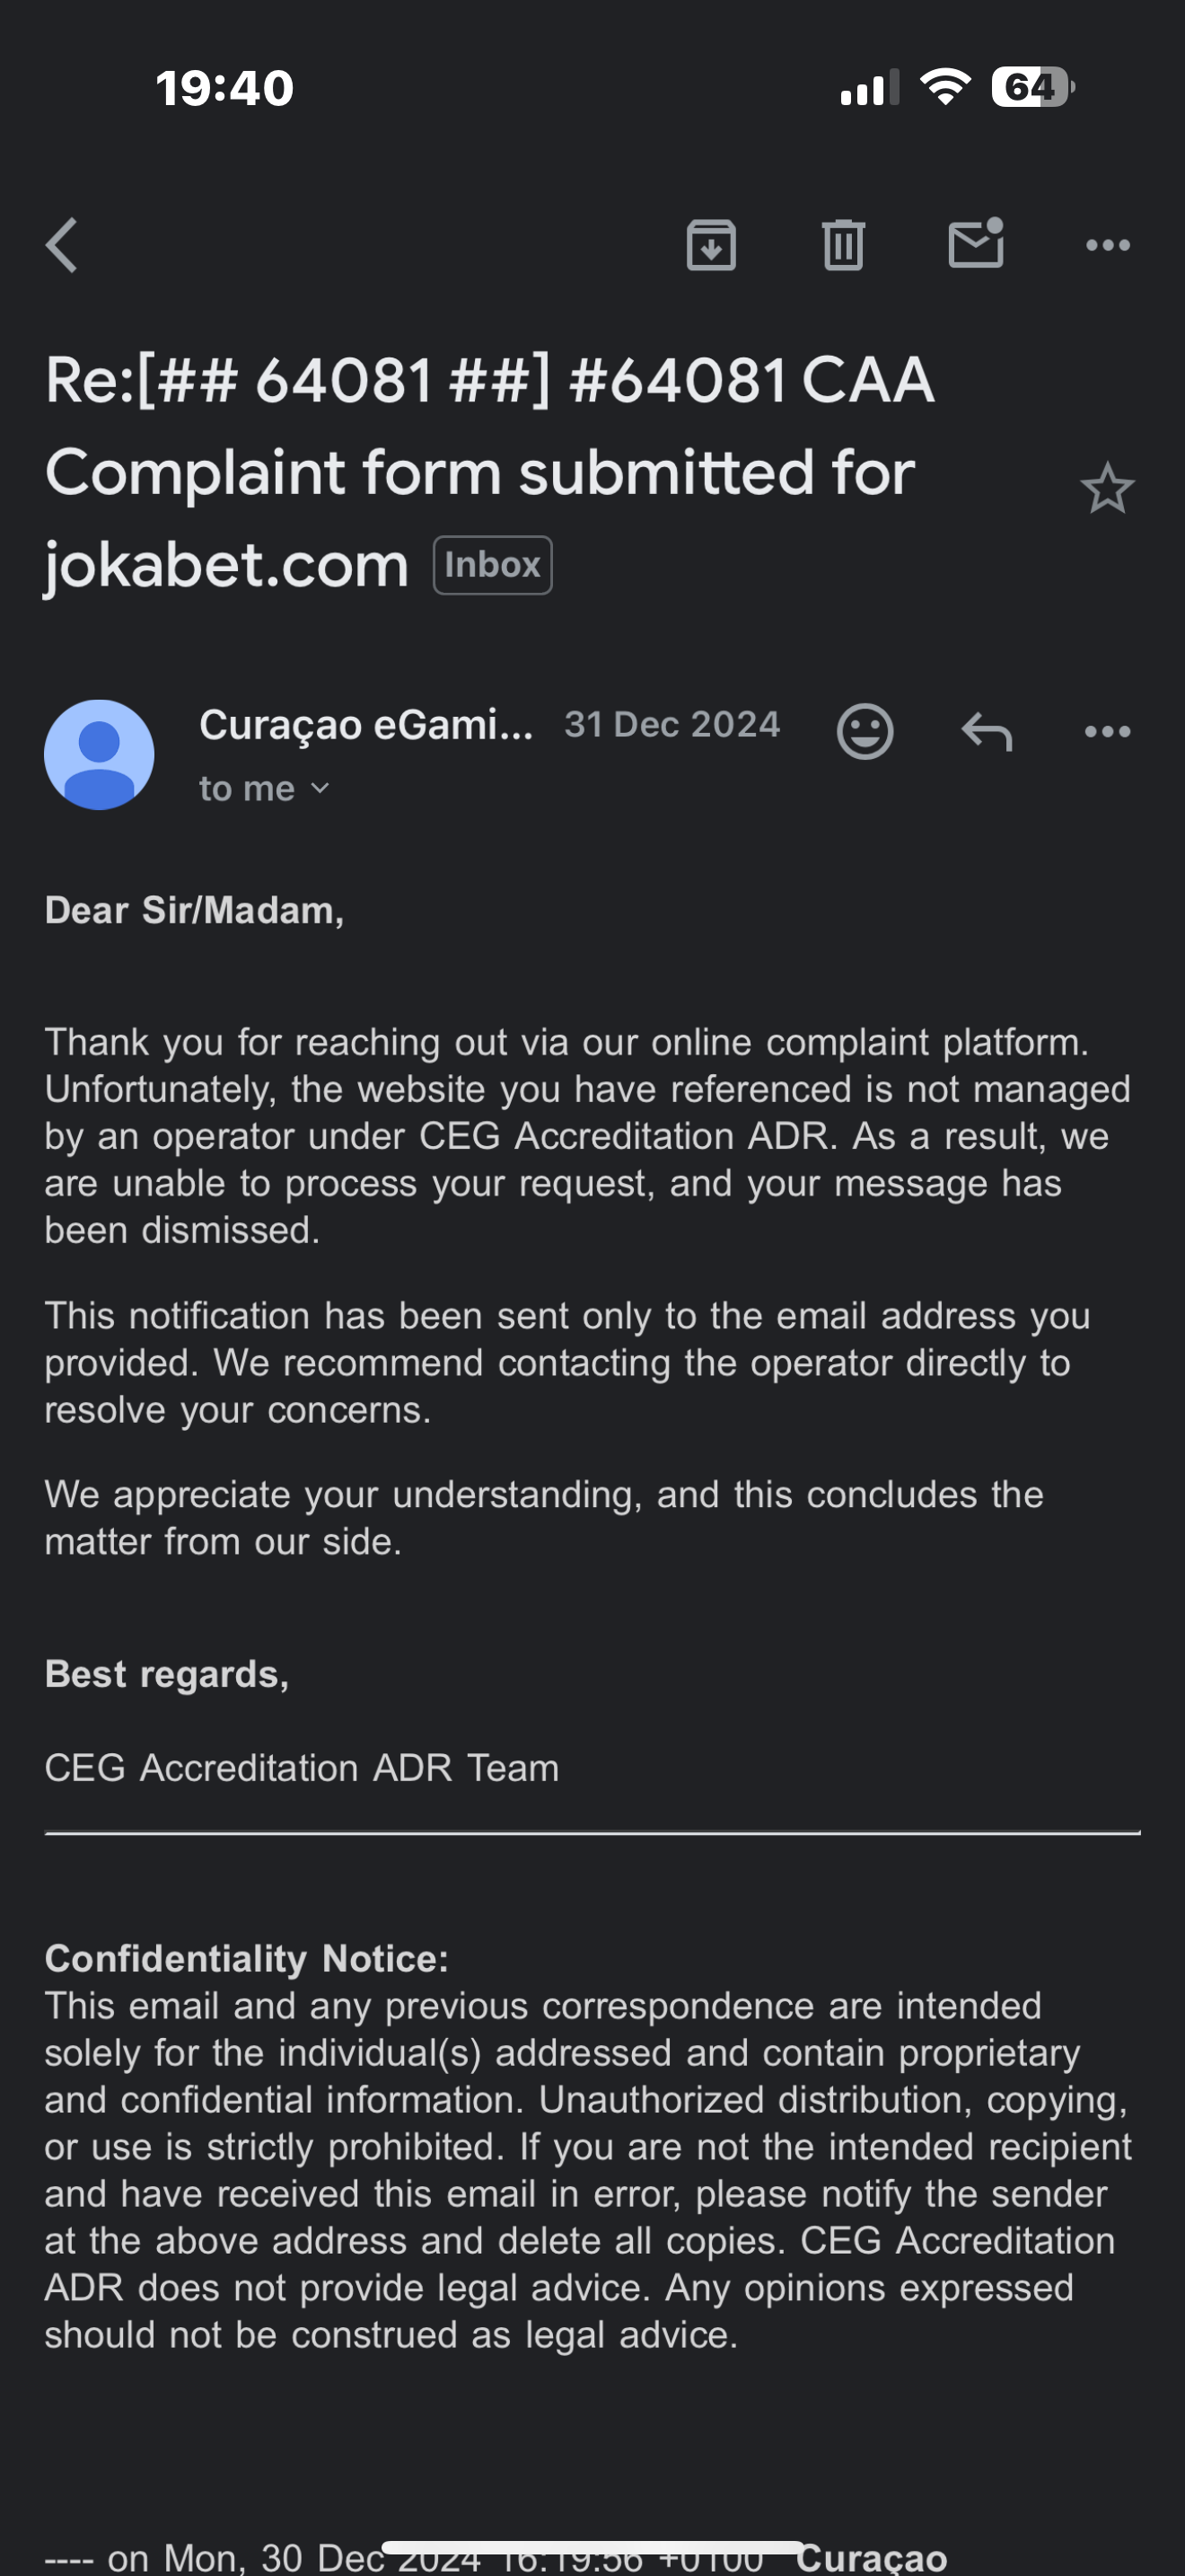Image resolution: width=1185 pixels, height=2576 pixels.
Task: Tap the Inbox label tag
Action: [x=493, y=565]
